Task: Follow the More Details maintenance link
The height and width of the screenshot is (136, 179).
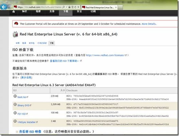Action: point(149,24)
